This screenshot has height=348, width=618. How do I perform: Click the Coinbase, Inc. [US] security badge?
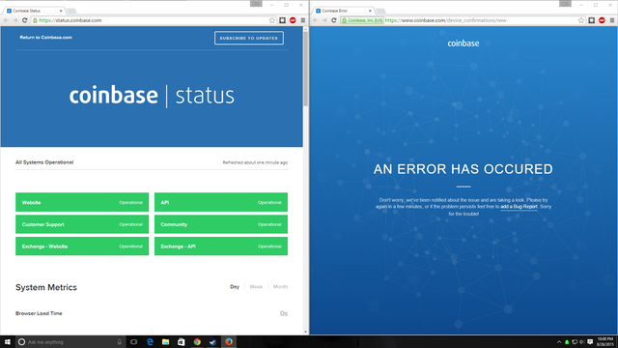click(x=362, y=20)
